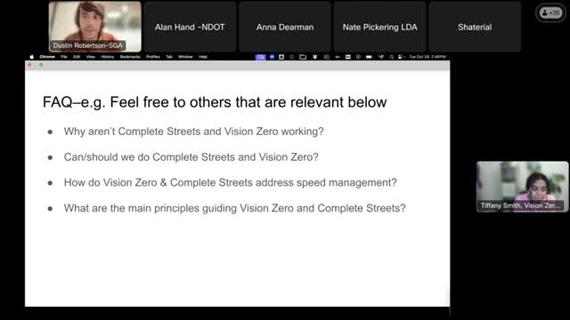Open the Bookmarks menu
Screen dimensions: 570x320
point(130,57)
